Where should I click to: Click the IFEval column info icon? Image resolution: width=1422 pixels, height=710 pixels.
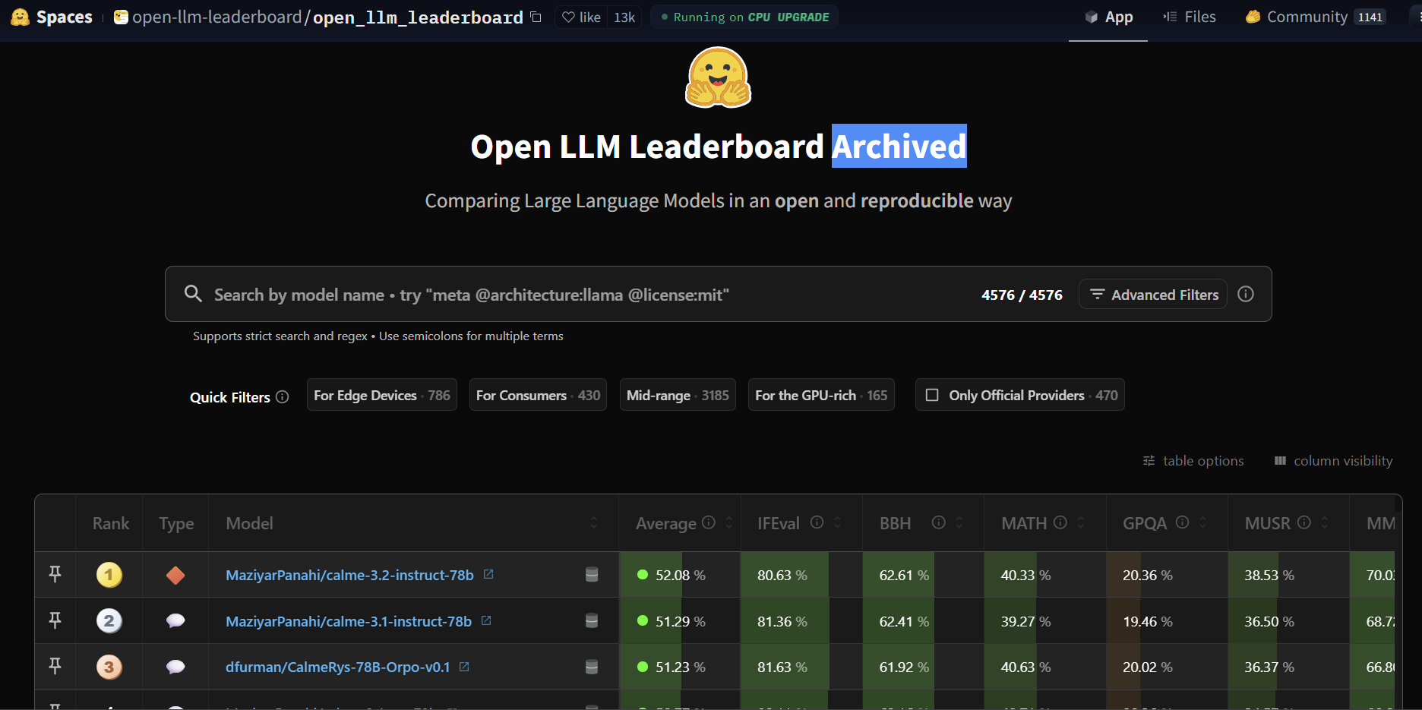(817, 522)
